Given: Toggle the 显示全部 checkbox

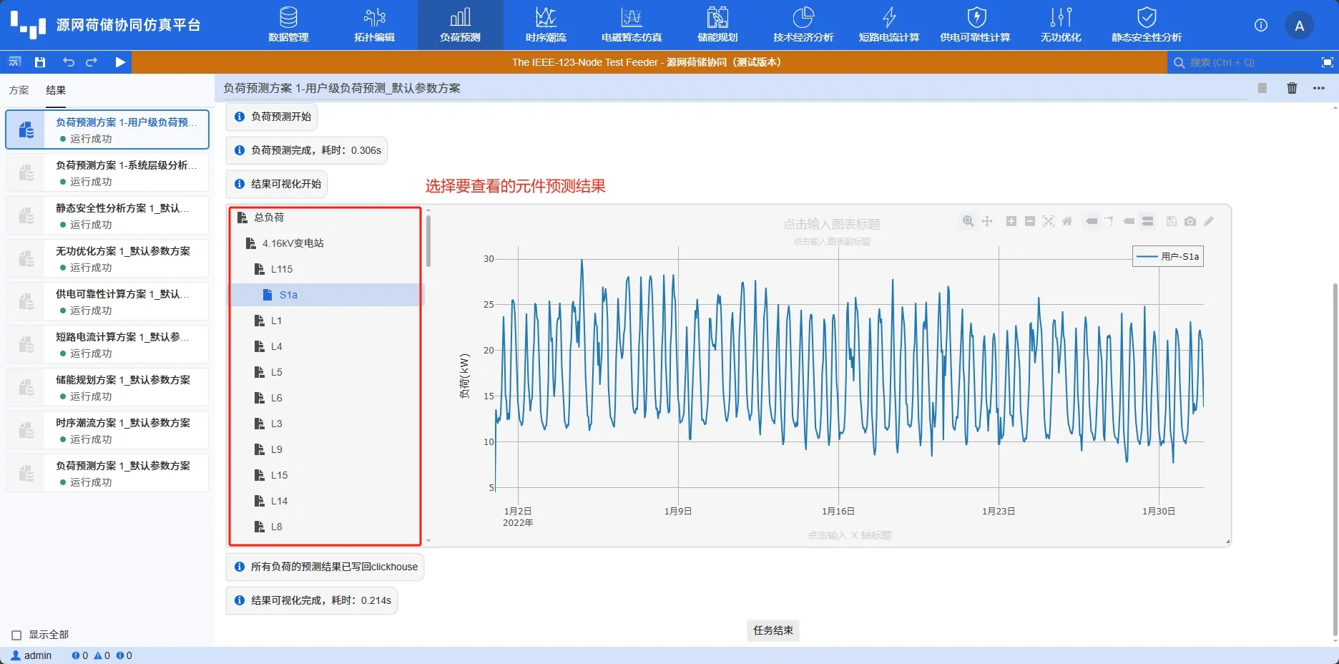Looking at the screenshot, I should point(16,635).
